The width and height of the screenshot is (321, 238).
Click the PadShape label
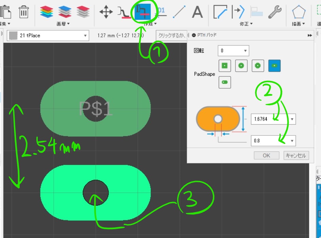tap(204, 74)
